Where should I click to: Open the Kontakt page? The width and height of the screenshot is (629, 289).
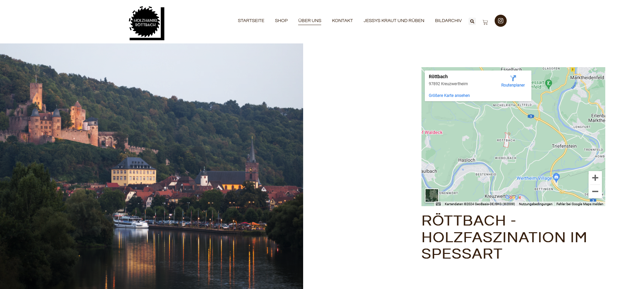click(x=342, y=21)
